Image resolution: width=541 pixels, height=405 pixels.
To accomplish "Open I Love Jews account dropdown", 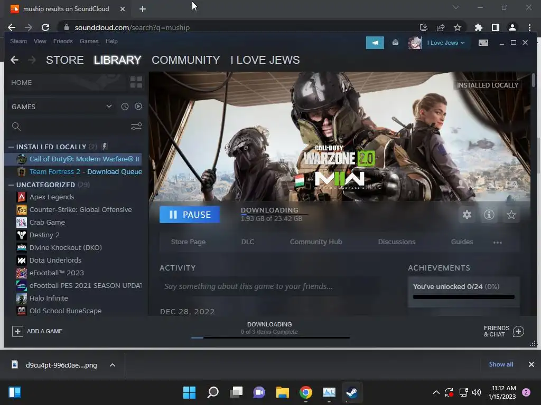I will click(446, 43).
